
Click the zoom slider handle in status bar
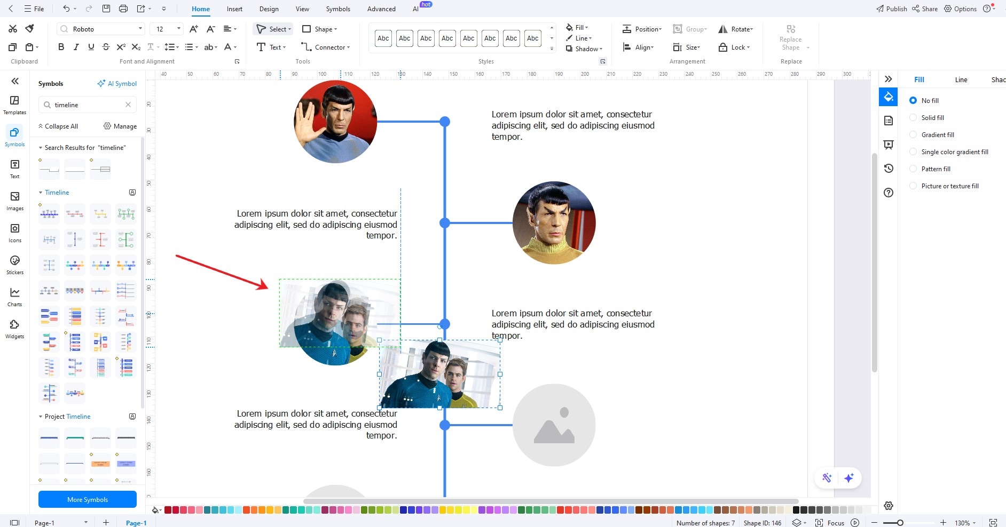[x=900, y=523]
